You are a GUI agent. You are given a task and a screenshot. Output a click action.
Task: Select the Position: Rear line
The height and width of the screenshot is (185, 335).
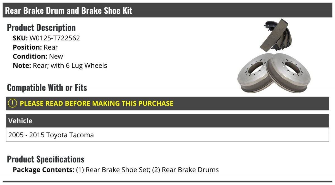tap(35, 47)
